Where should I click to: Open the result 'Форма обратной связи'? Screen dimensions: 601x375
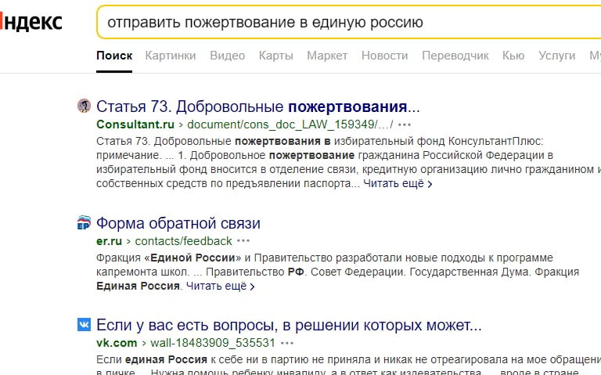point(178,223)
